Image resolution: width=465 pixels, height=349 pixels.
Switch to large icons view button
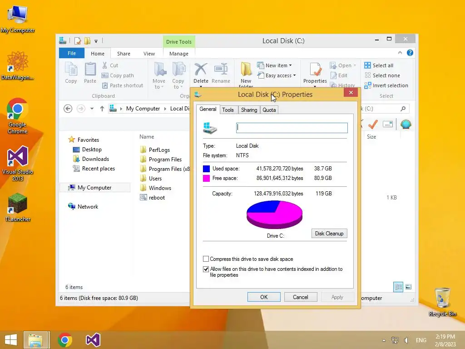coord(408,287)
